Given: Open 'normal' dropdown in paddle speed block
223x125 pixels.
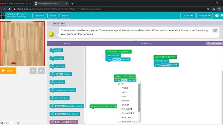Looking at the screenshot, I should [x=61, y=106].
